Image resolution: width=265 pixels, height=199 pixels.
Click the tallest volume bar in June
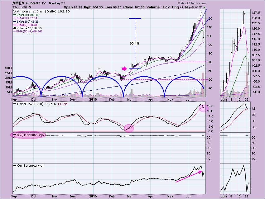coord(203,84)
